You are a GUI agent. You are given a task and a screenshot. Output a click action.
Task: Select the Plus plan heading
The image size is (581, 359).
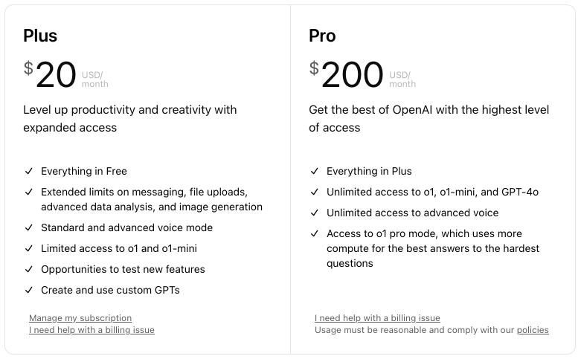[40, 36]
